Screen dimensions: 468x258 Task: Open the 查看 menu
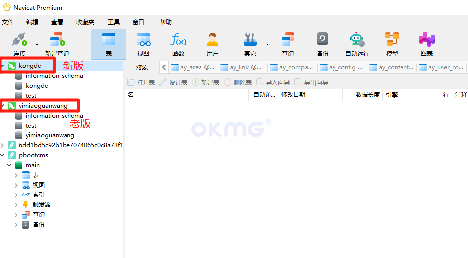(57, 22)
